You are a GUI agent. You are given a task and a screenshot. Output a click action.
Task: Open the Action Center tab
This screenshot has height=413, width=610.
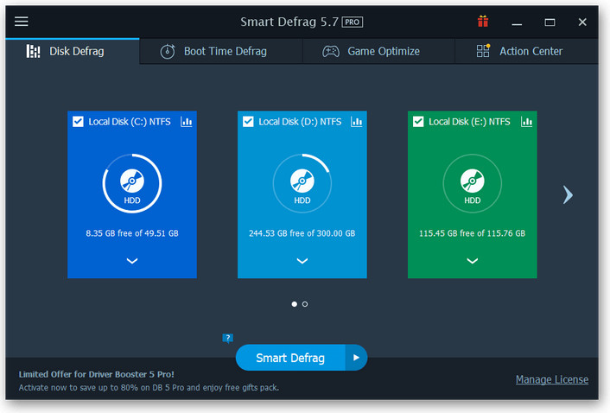tap(526, 51)
